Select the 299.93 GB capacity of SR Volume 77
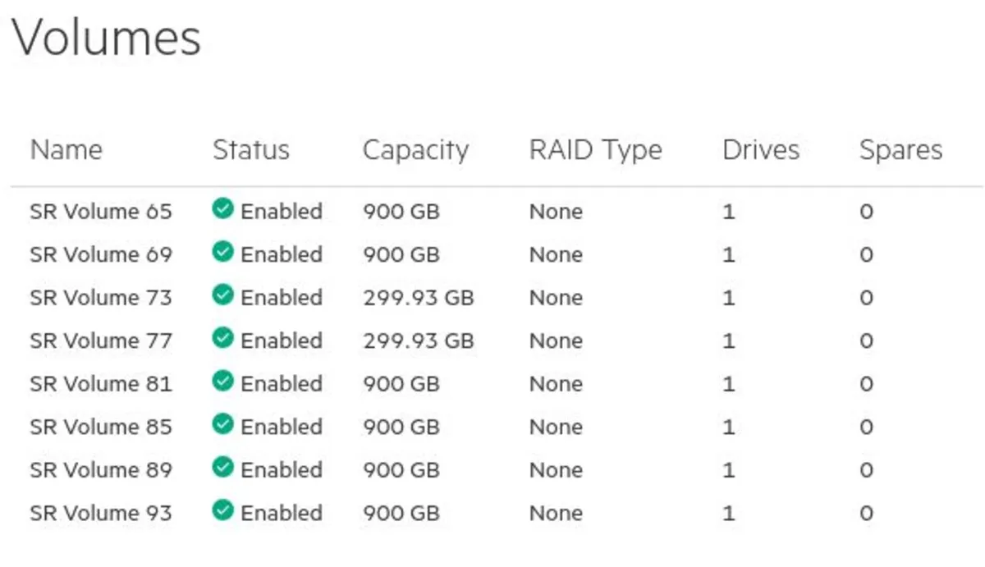 click(x=419, y=341)
